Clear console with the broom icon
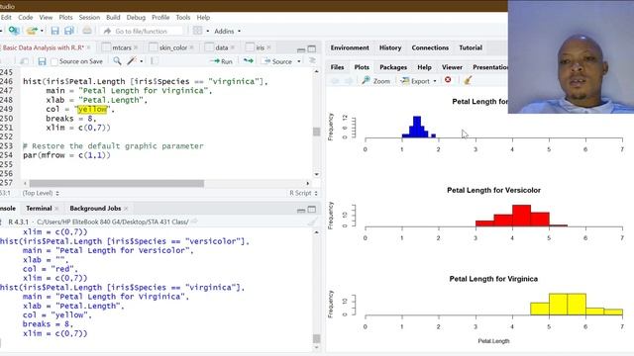This screenshot has width=634, height=356. 312,222
